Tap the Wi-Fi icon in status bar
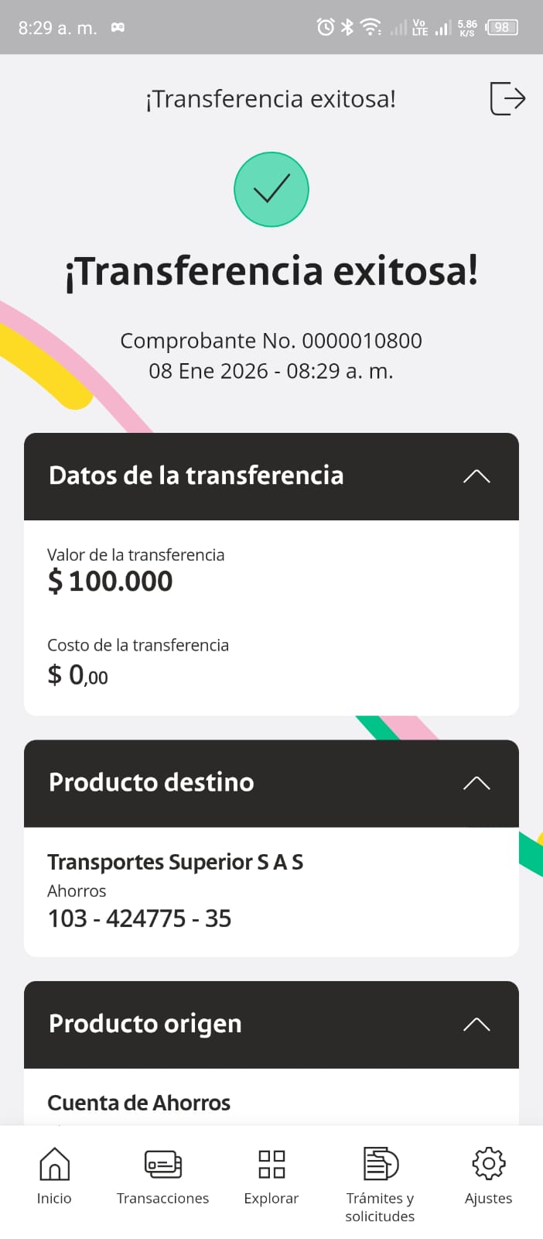 click(x=371, y=28)
